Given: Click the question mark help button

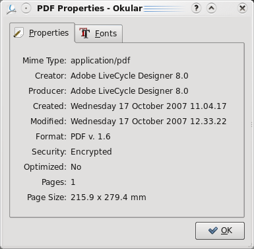Looking at the screenshot, I should click(196, 9).
